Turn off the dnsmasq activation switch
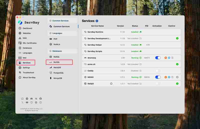This screenshot has width=200, height=129. click(158, 58)
